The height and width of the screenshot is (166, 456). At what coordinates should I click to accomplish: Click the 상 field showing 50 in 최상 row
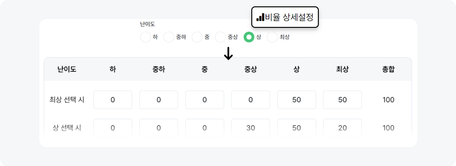point(297,100)
